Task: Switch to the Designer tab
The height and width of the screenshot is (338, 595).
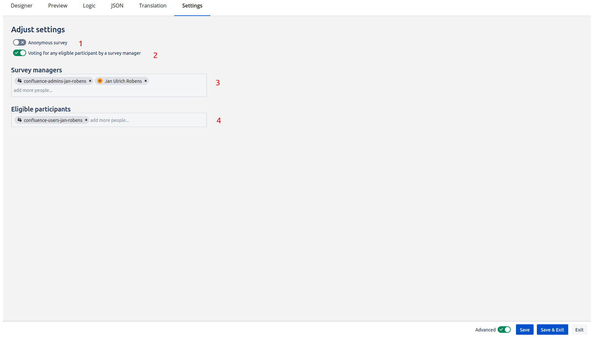Action: coord(22,6)
